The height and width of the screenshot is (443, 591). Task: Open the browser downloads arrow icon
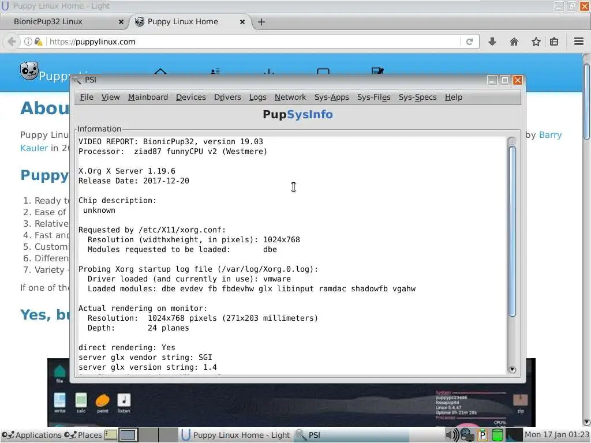(492, 42)
